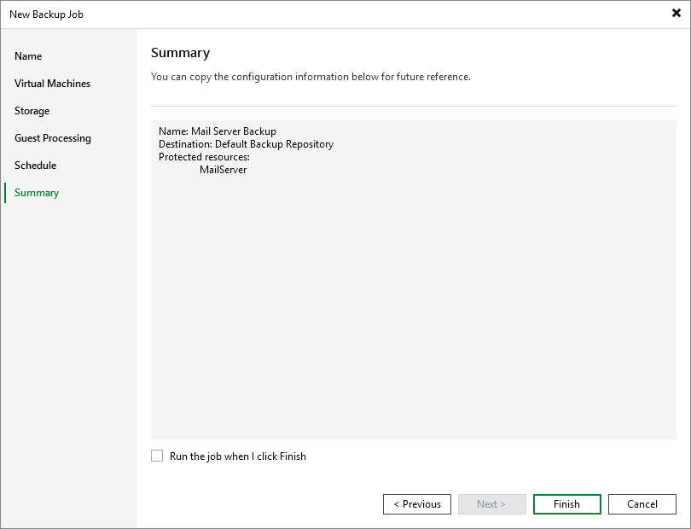Image resolution: width=691 pixels, height=529 pixels.
Task: Click Finish to create the job
Action: tap(566, 504)
